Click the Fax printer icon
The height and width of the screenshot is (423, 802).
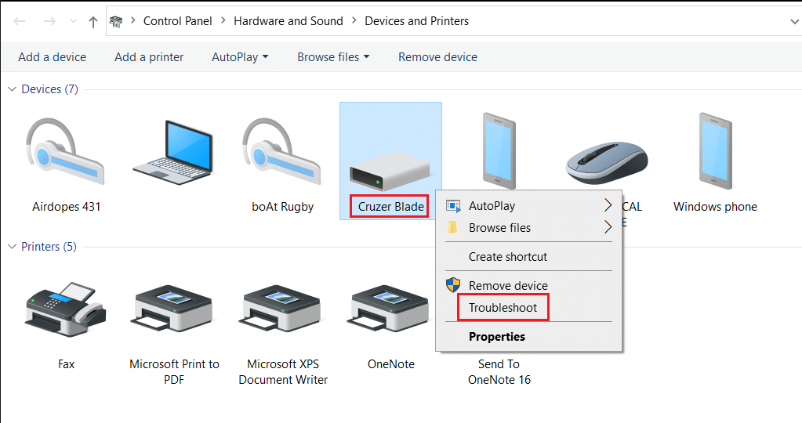[x=66, y=309]
